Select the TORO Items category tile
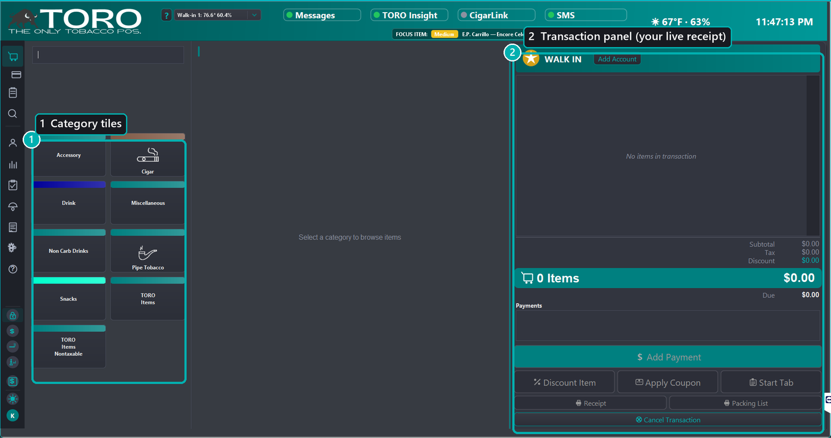The image size is (831, 438). [x=148, y=298]
